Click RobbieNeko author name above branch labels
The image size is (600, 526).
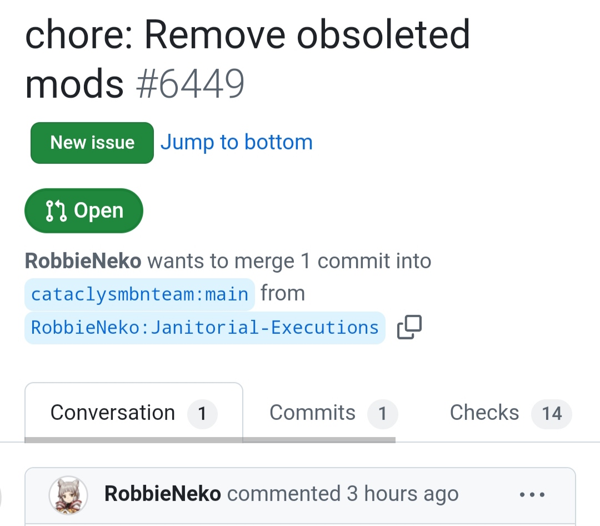point(83,261)
